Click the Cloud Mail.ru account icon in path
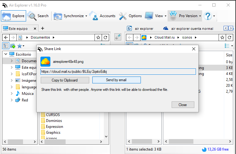Viewport: 236px width, 154px height. coord(144,37)
